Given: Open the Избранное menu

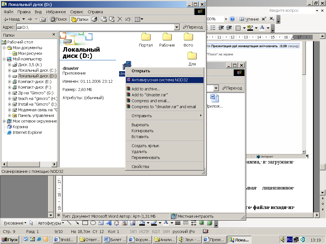Looking at the screenshot, I should click(56, 12).
